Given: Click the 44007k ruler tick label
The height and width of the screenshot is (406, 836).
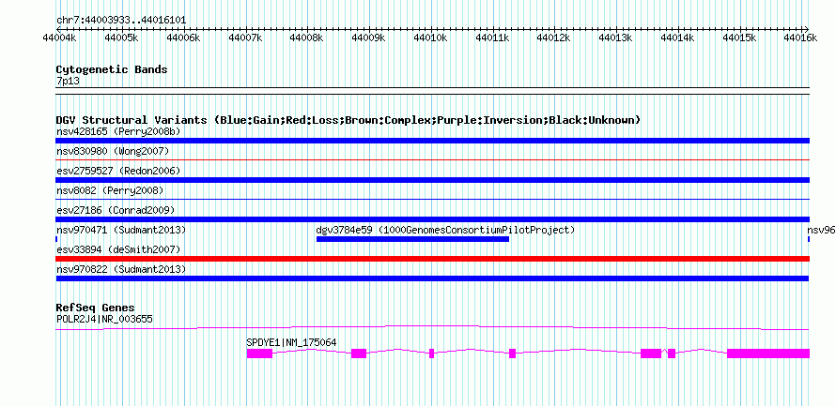Looking at the screenshot, I should pyautogui.click(x=246, y=38).
